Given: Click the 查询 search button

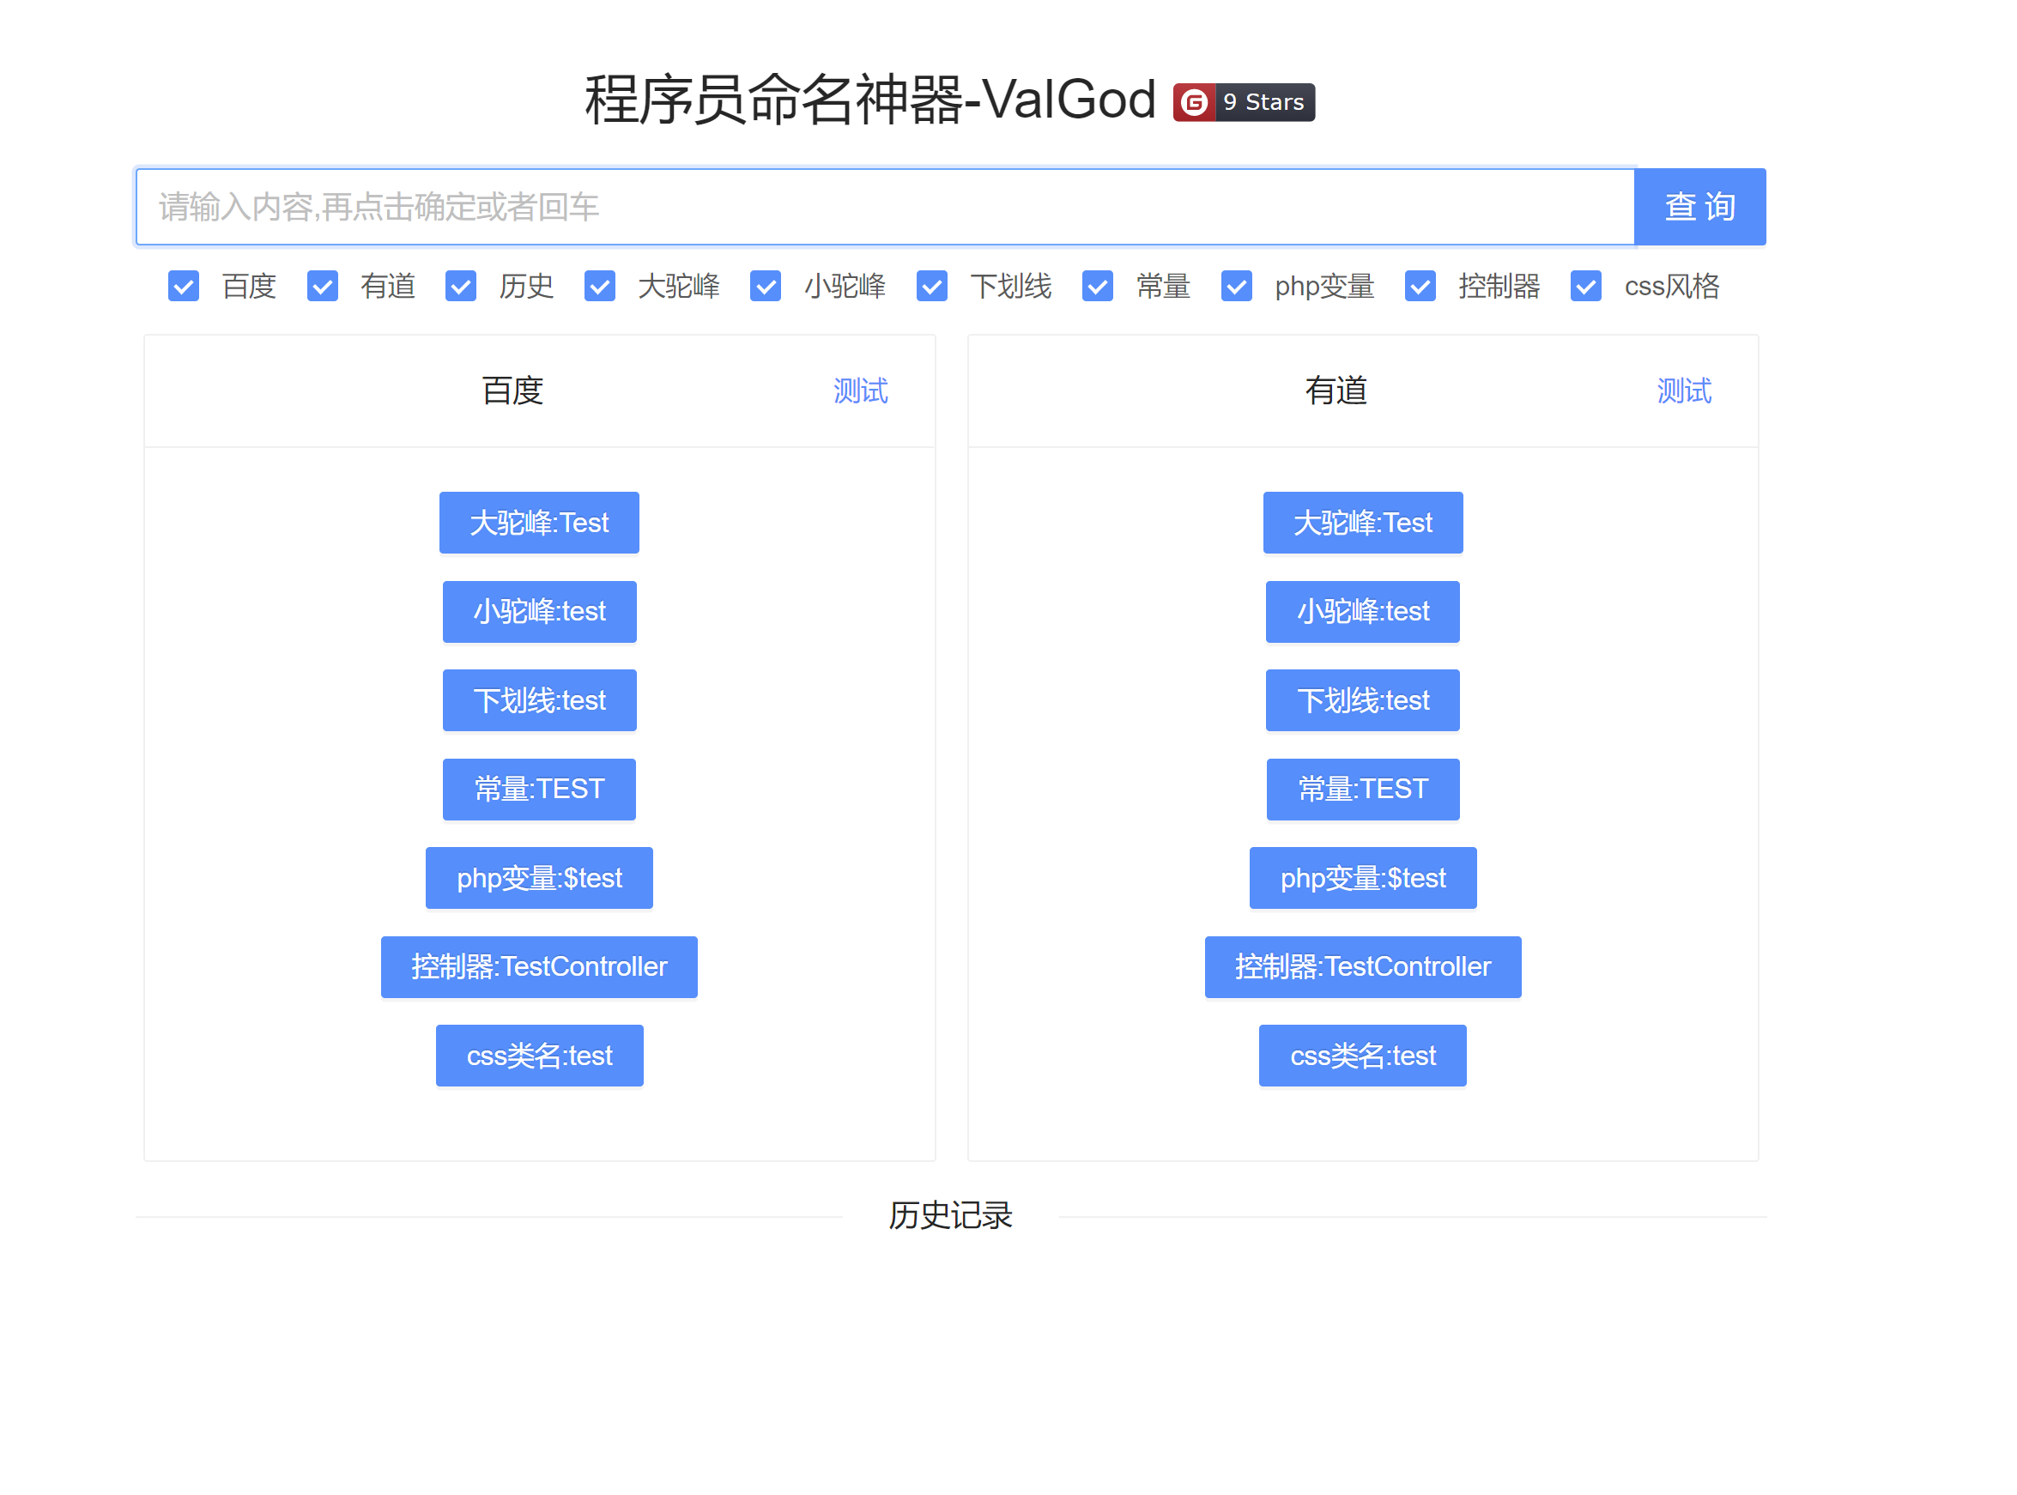Looking at the screenshot, I should coord(1699,207).
